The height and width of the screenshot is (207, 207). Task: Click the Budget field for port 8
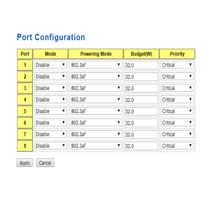point(141,146)
